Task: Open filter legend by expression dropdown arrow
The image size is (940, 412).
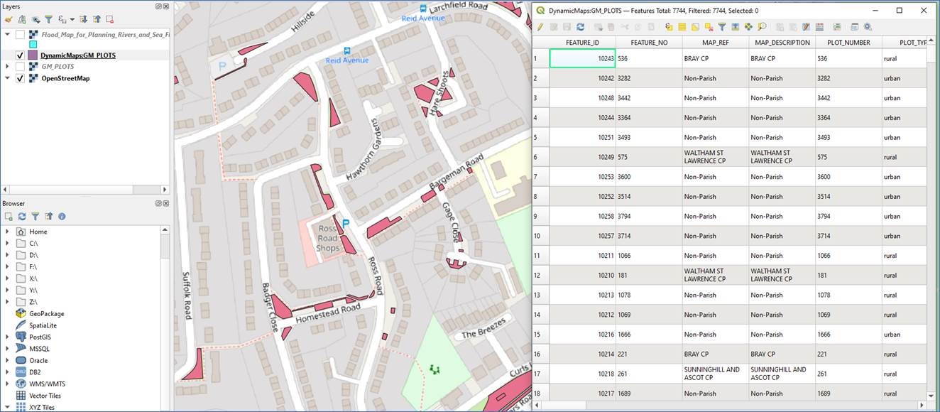Action: pos(72,20)
